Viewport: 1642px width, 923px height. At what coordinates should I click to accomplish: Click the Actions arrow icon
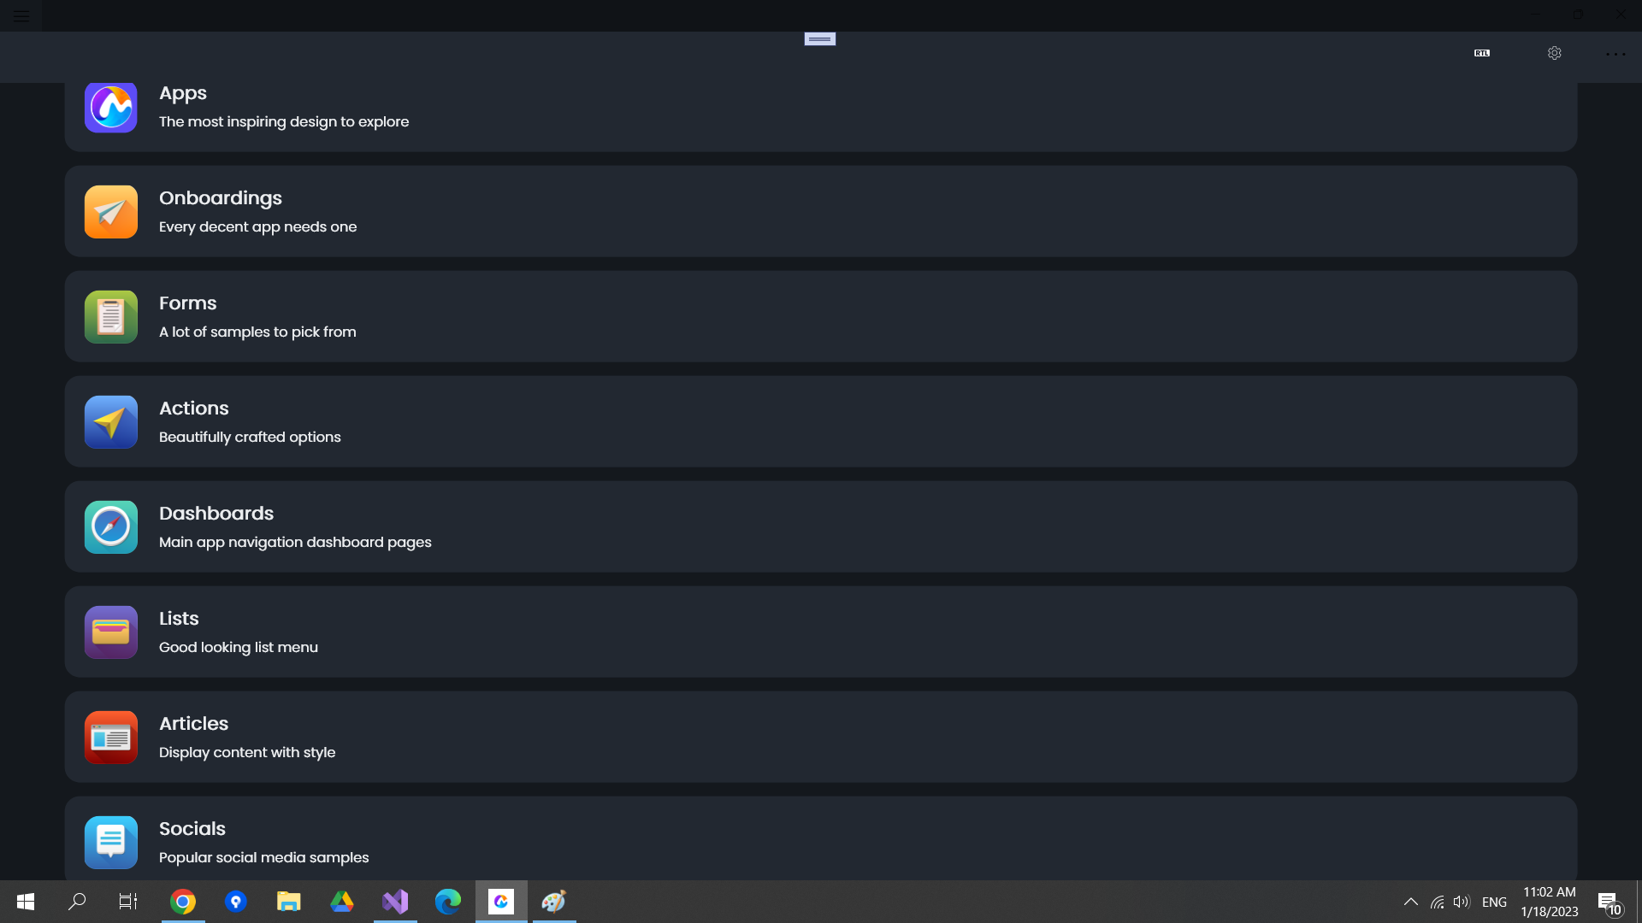coord(110,422)
